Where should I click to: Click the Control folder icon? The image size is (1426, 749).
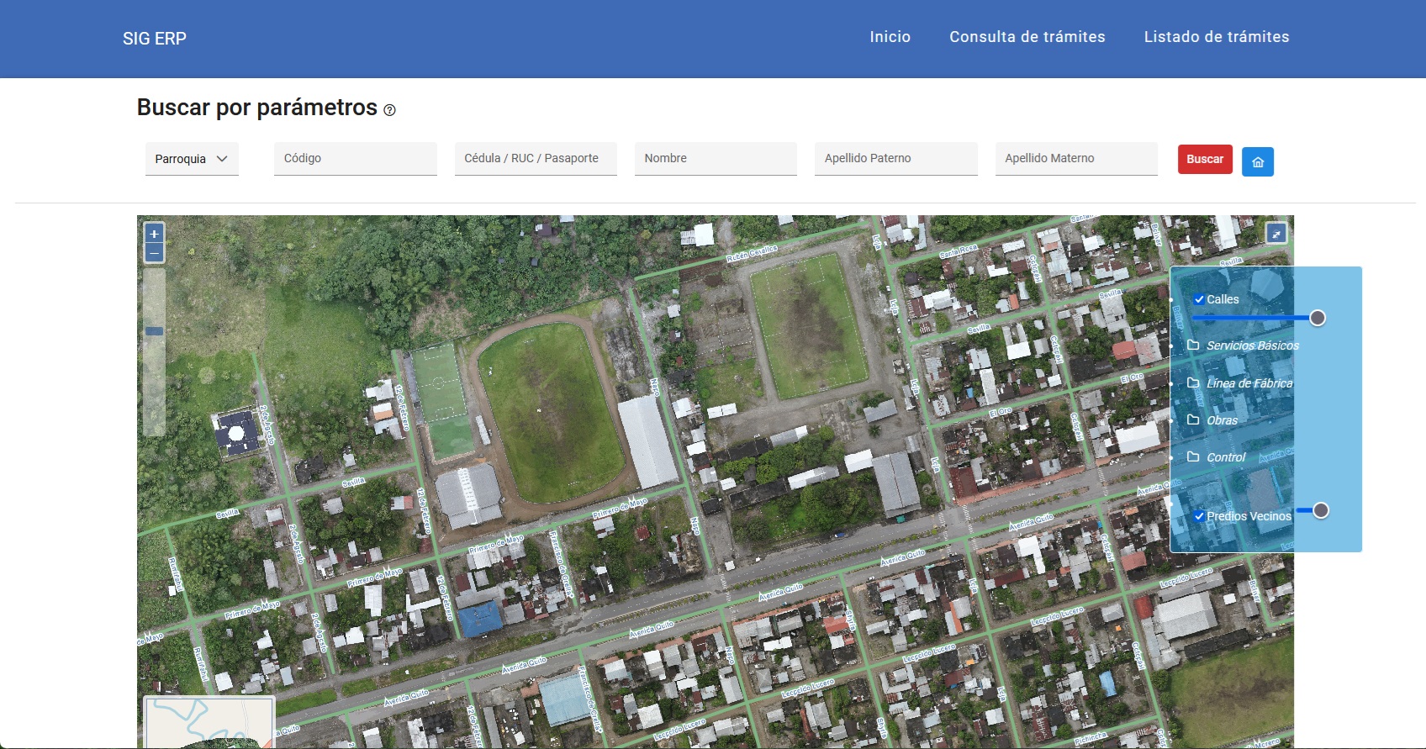(x=1193, y=456)
